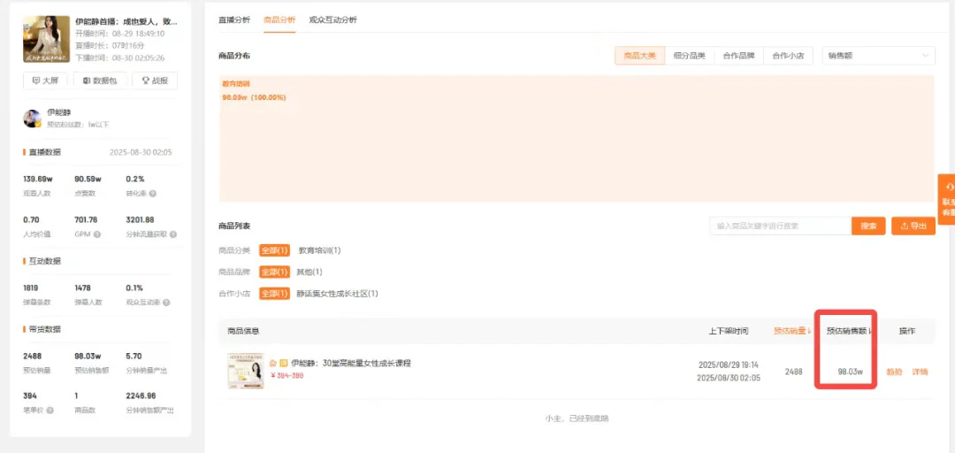The width and height of the screenshot is (955, 453).
Task: Click the livestream title 伊能静首播
Action: pos(126,20)
